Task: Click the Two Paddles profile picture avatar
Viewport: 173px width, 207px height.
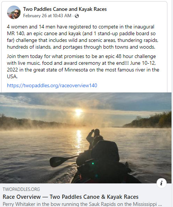Action: 14,12
